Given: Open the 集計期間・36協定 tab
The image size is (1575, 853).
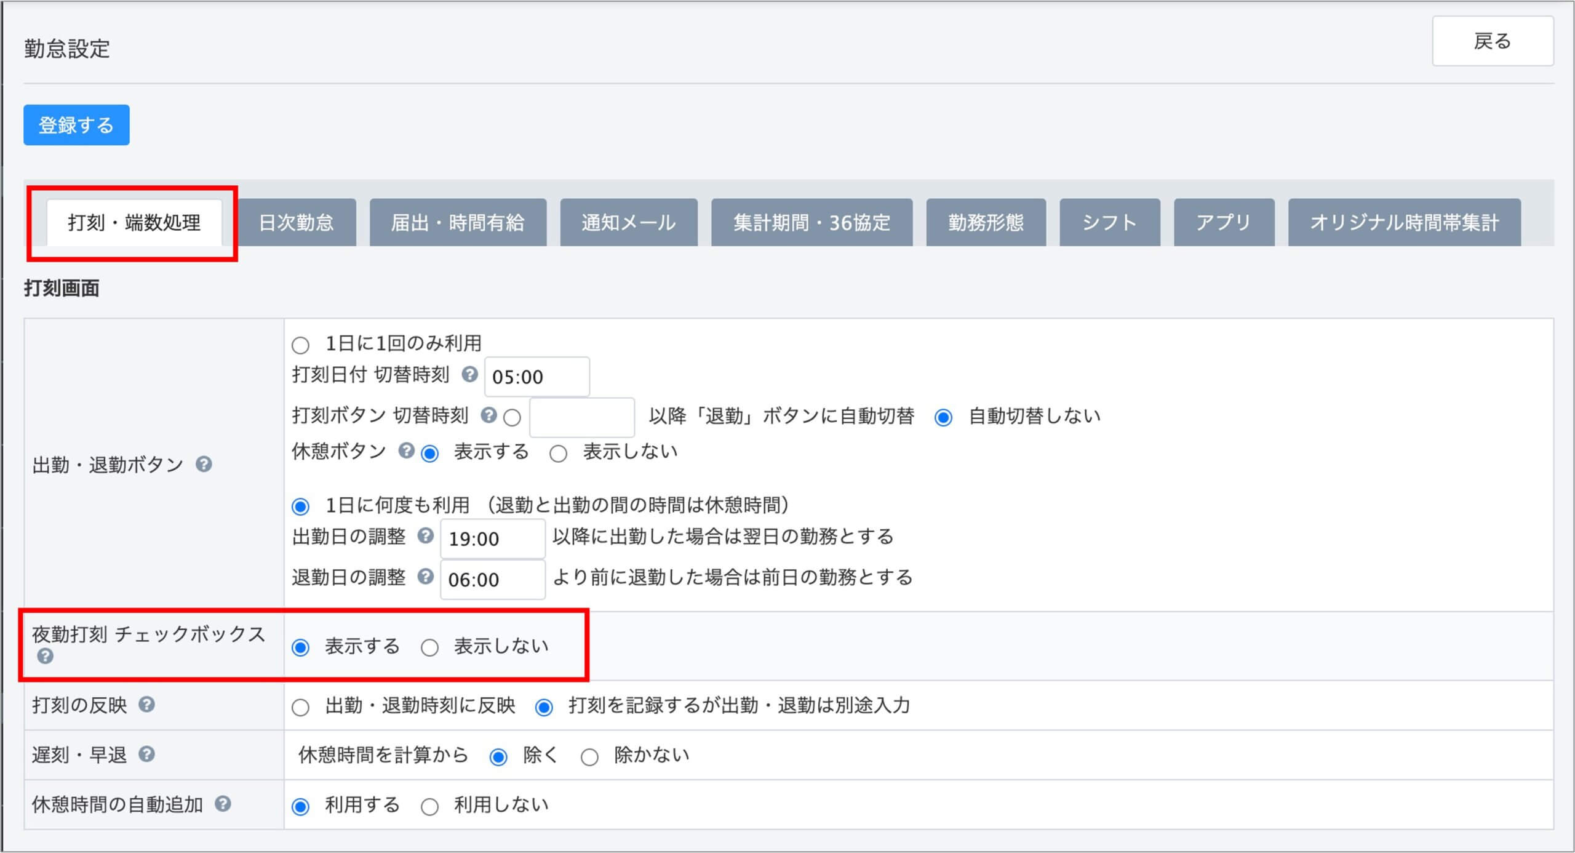Looking at the screenshot, I should (811, 223).
